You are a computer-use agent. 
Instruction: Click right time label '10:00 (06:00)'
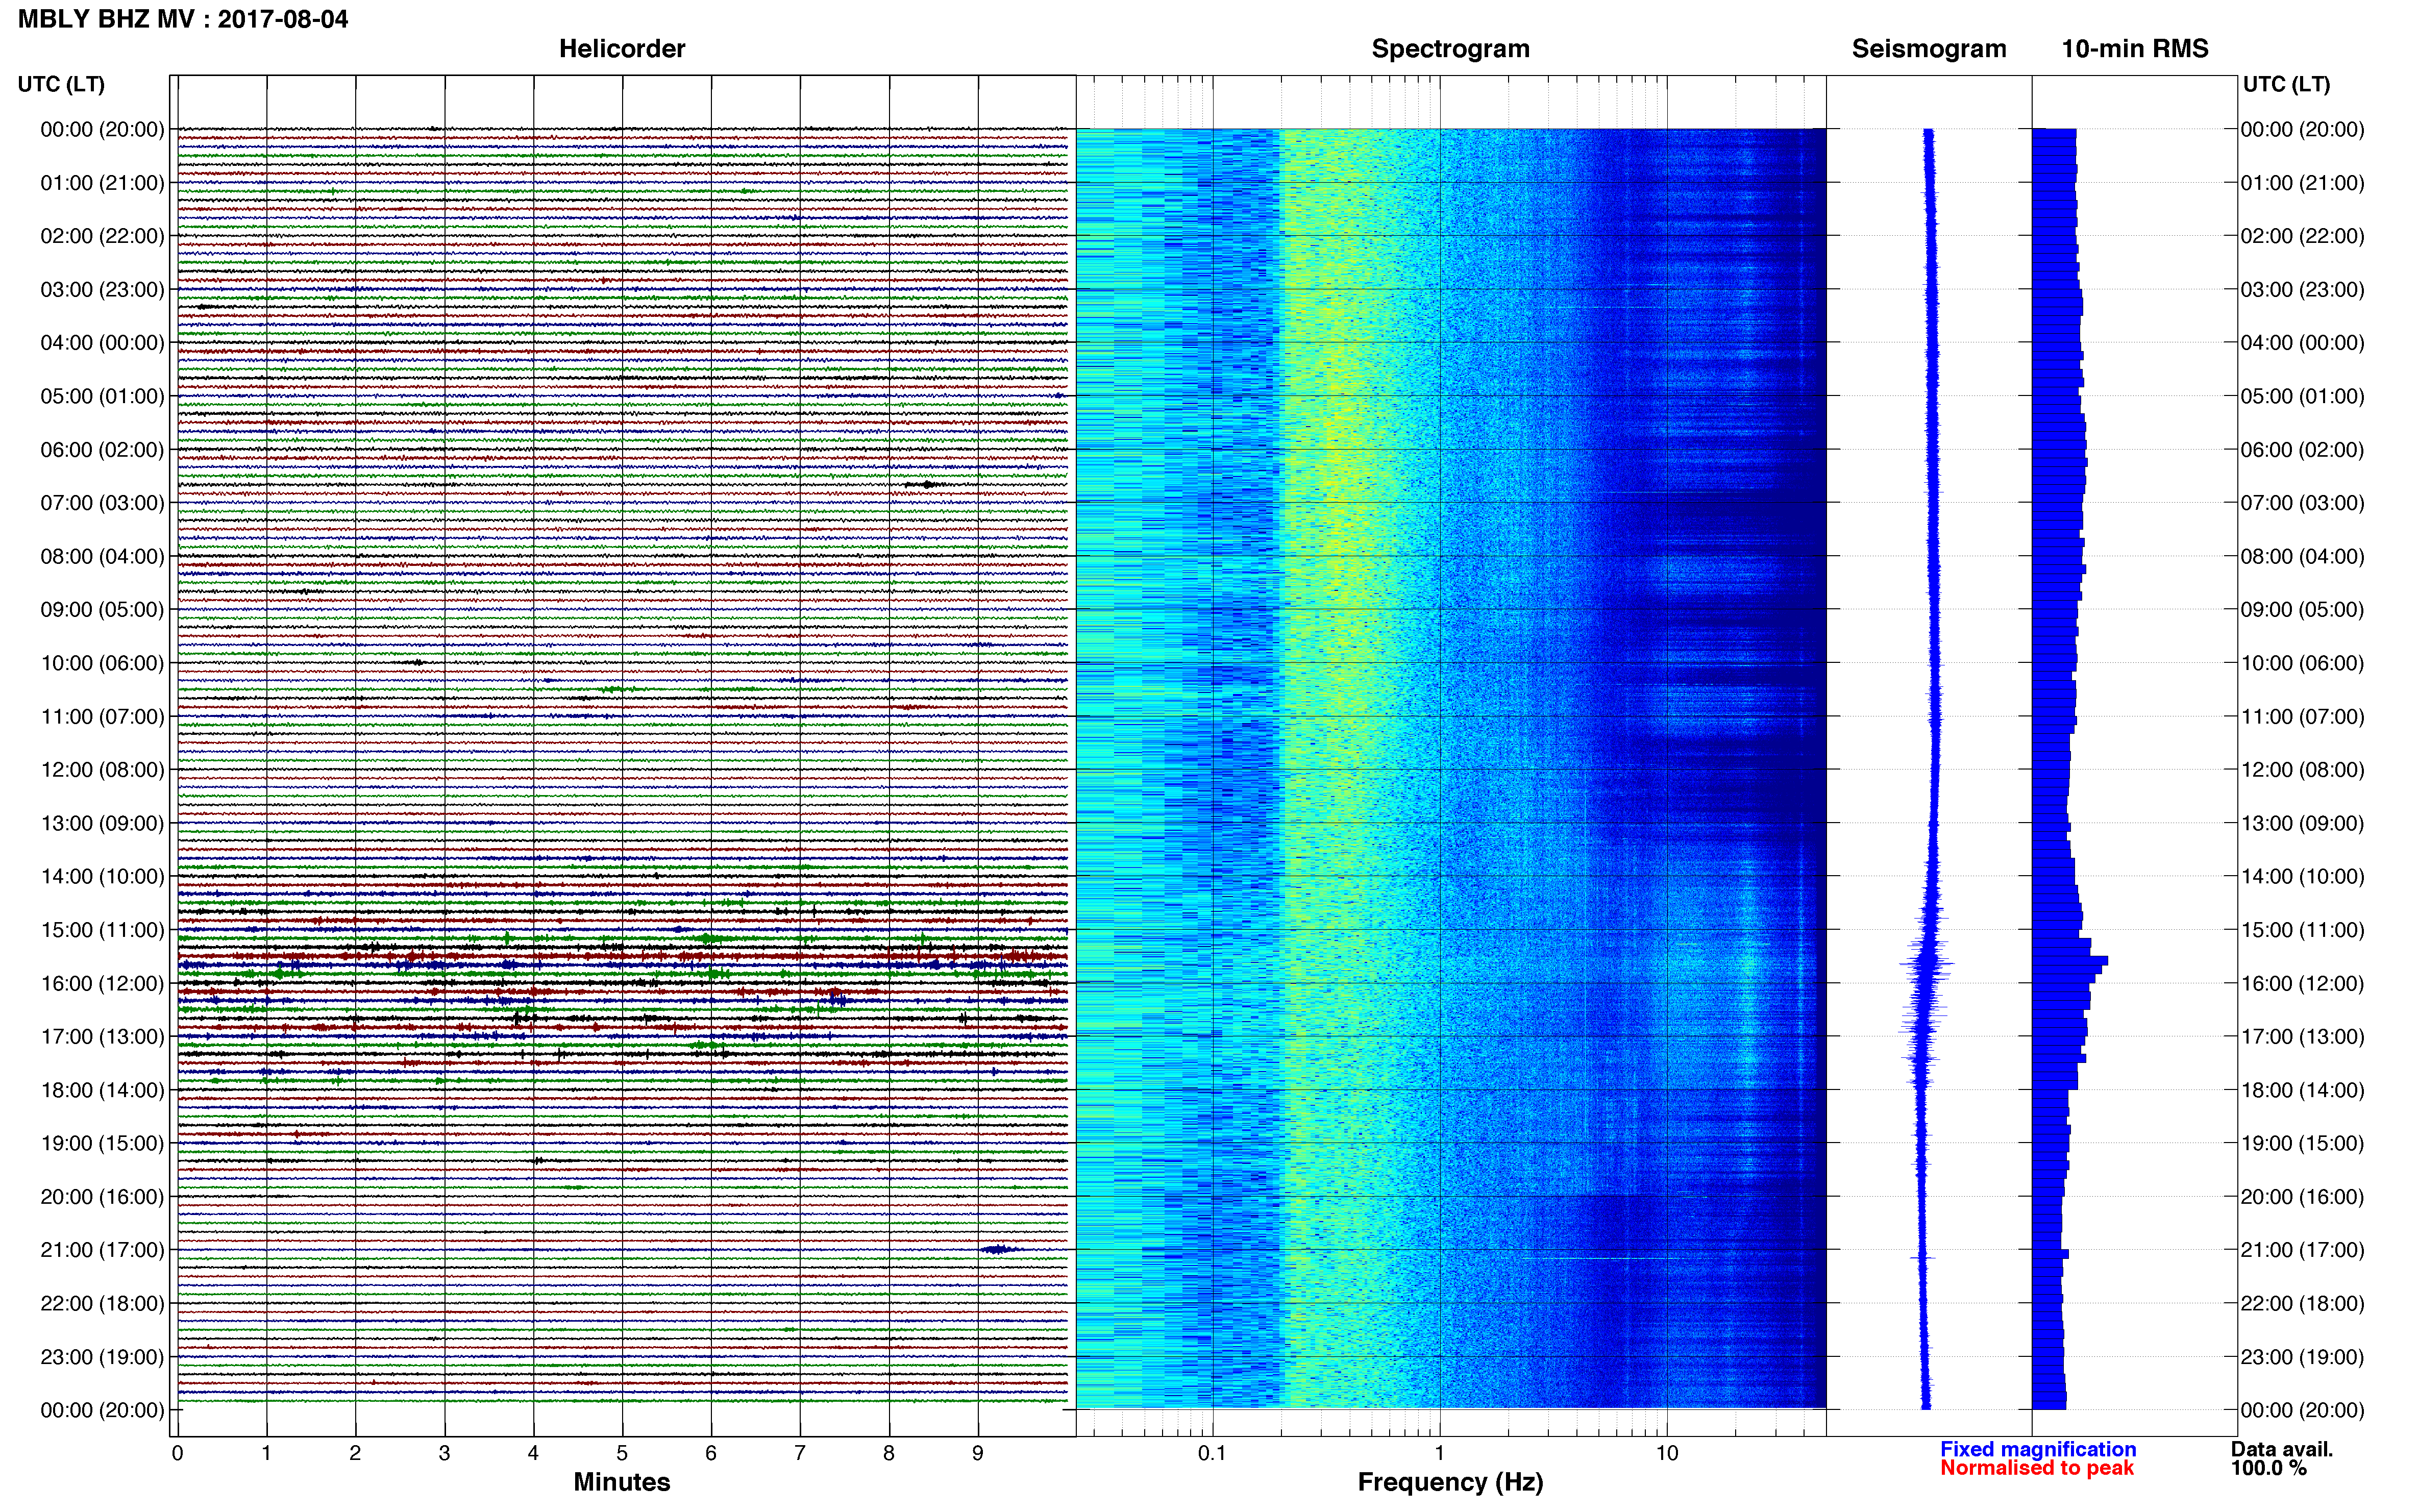(2302, 663)
